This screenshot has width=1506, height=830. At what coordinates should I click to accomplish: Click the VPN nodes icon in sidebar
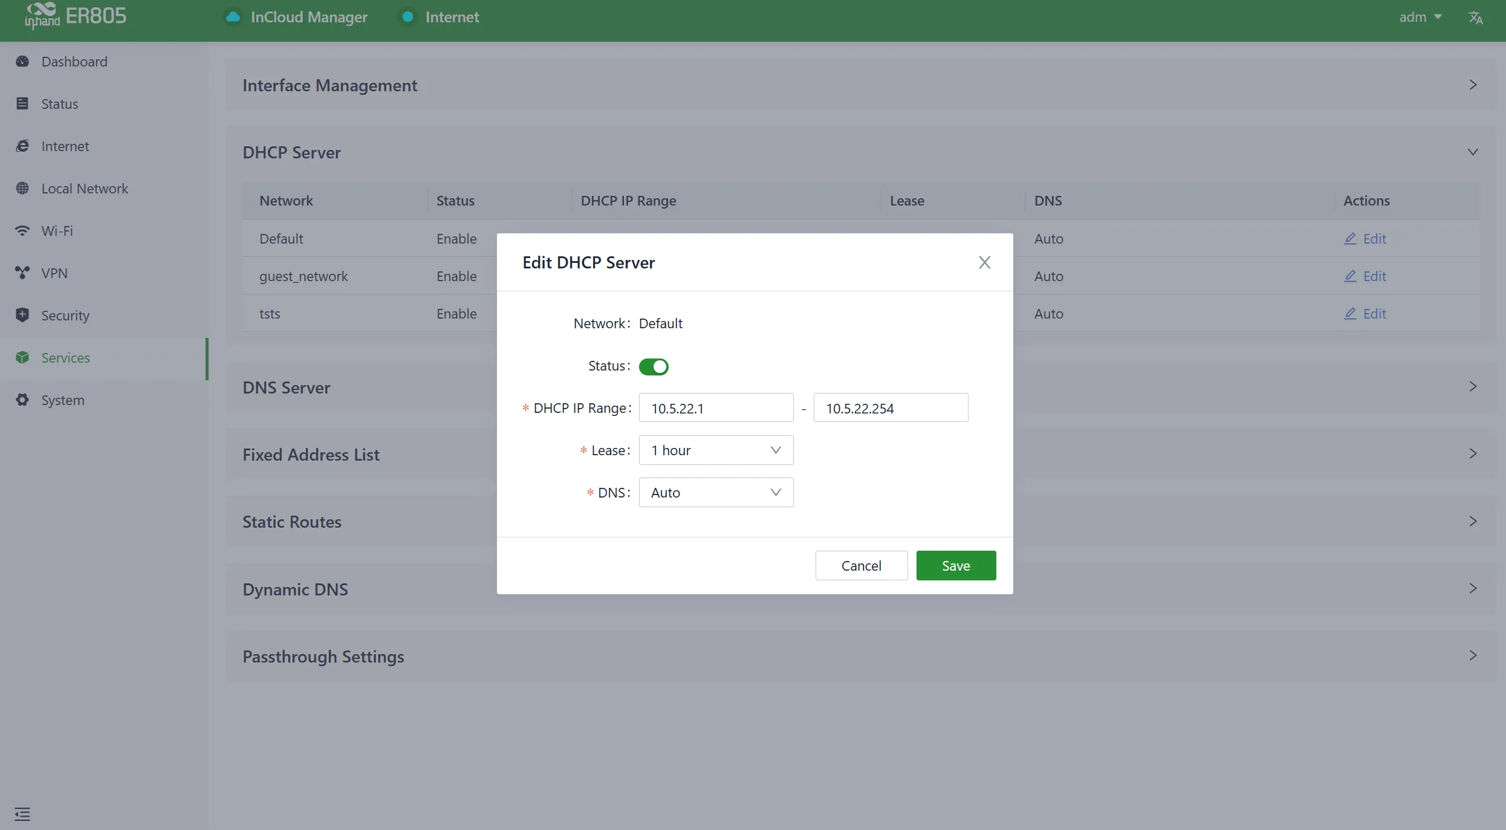tap(22, 273)
